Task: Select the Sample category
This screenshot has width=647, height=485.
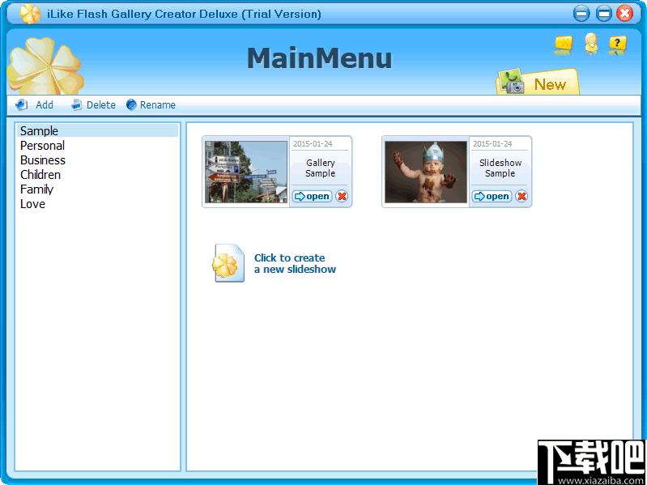Action: point(98,130)
